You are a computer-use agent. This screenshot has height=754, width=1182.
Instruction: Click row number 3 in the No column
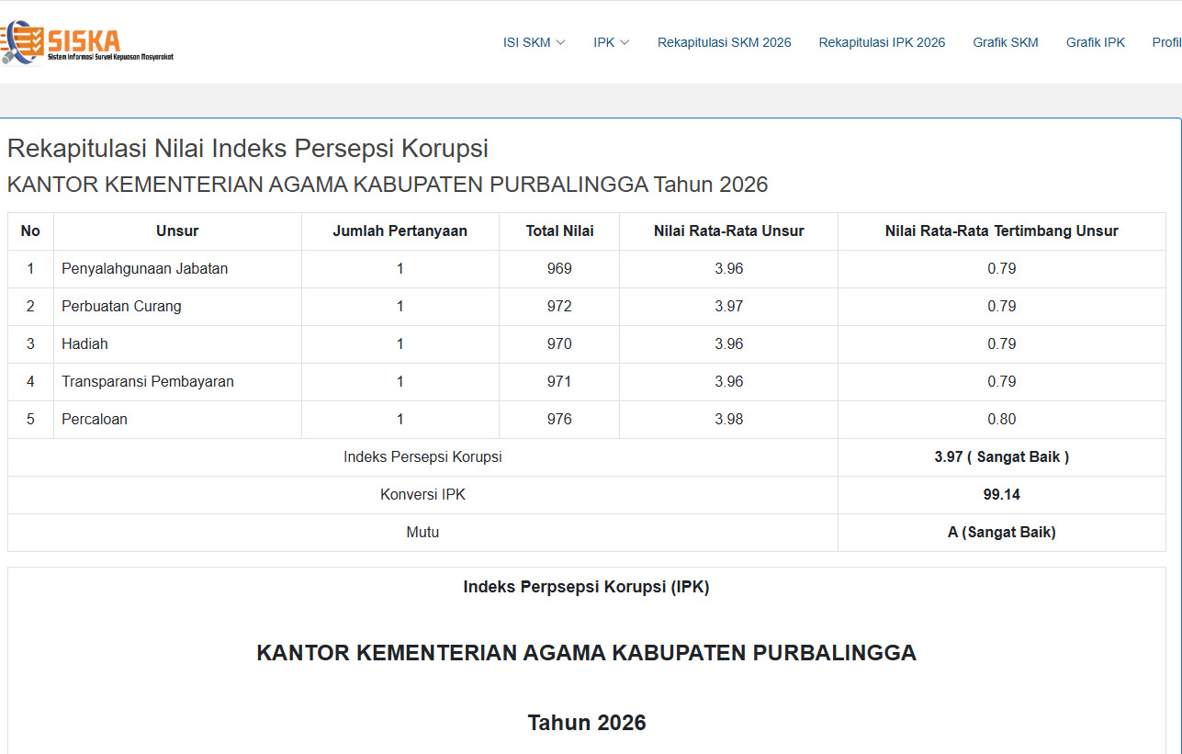tap(30, 344)
